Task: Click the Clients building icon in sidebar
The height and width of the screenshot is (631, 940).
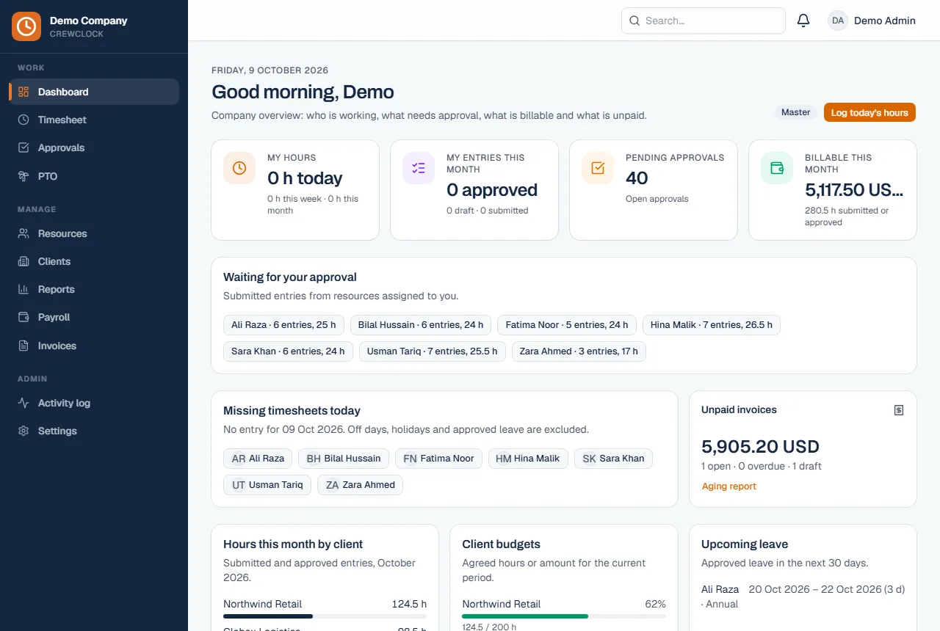Action: point(23,261)
